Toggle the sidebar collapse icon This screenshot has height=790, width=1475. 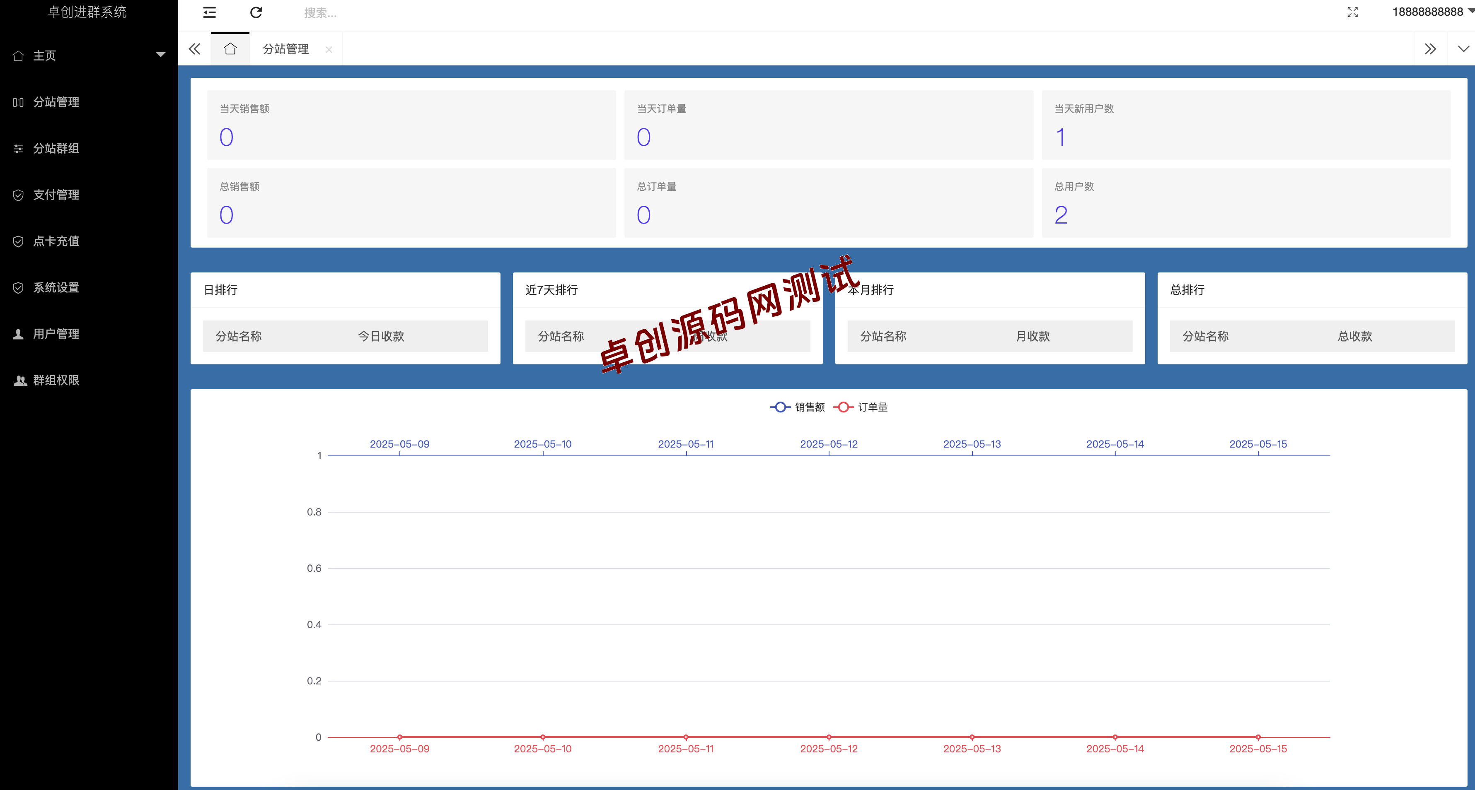click(210, 12)
